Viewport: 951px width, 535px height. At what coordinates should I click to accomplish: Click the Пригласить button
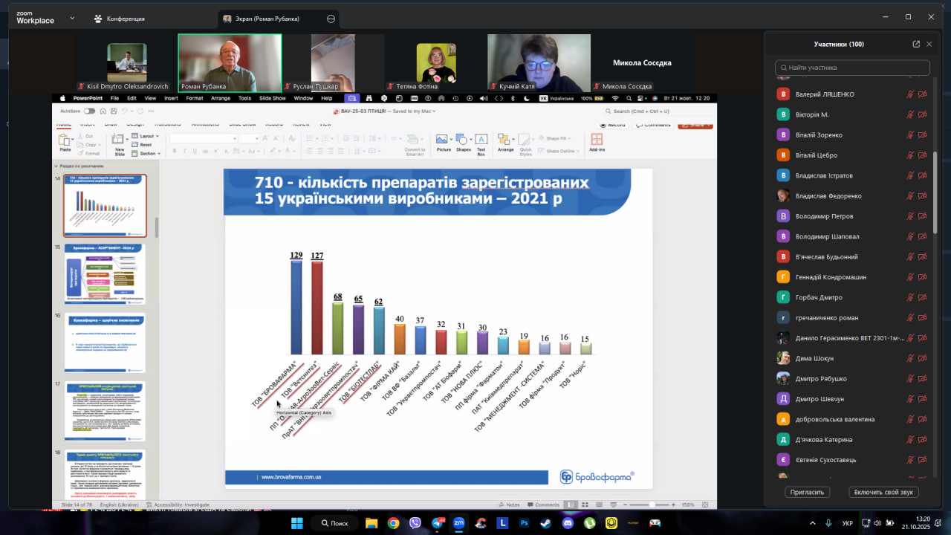807,492
